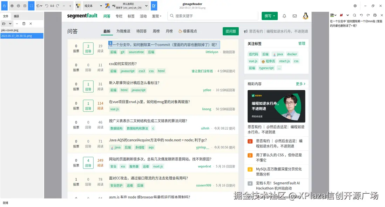Viewport: 385px width, 207px height.
Task: Click the strip line breaks red icon
Action: point(341,15)
